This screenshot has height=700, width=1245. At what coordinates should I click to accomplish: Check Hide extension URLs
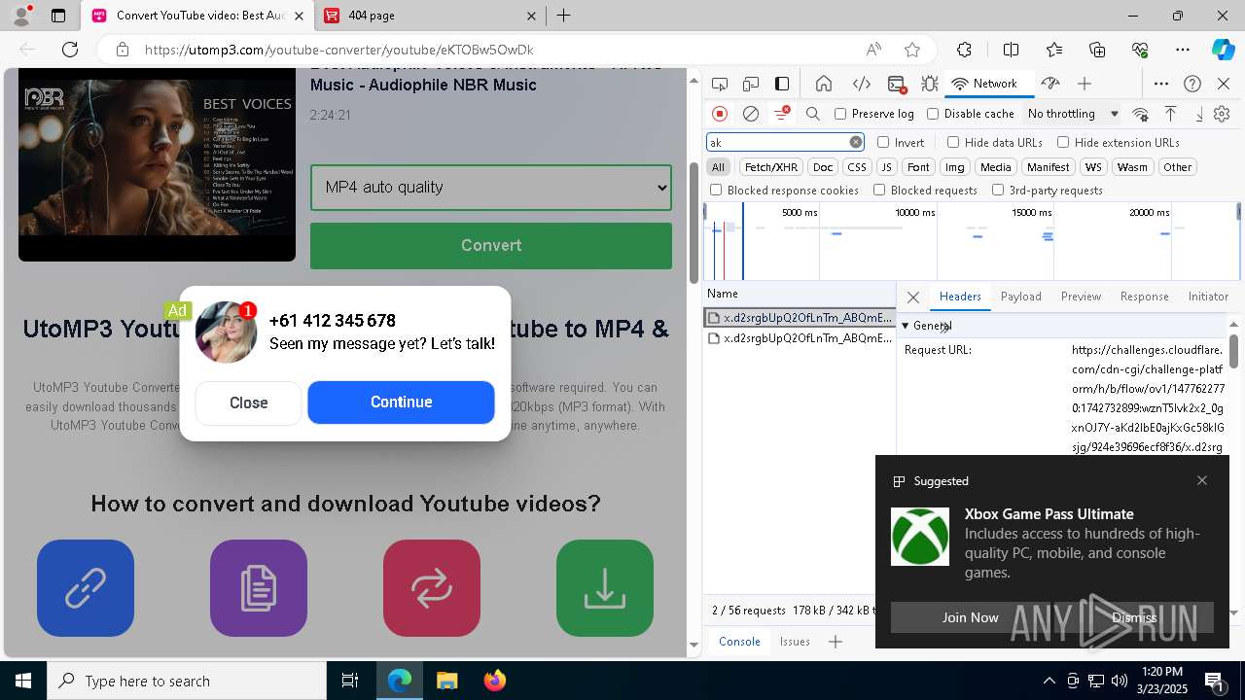coord(1063,142)
